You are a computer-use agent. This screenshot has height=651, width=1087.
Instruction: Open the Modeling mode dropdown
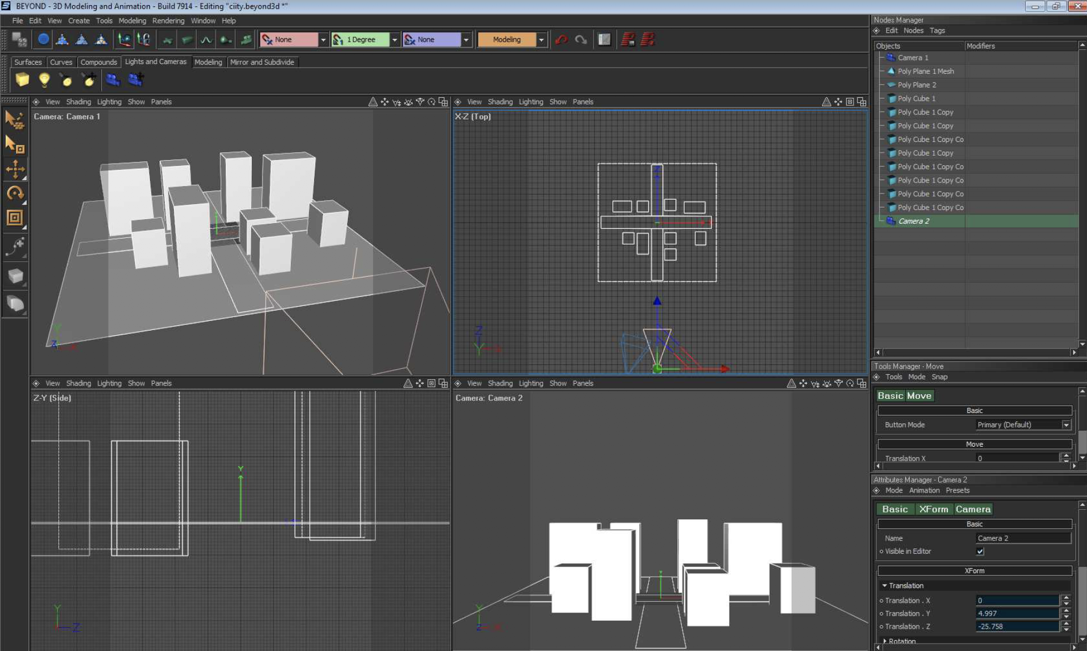pyautogui.click(x=541, y=39)
